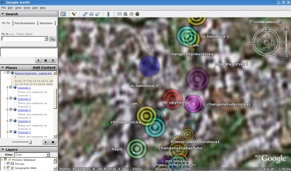Toggle the Primary Database layer checkbox
The width and height of the screenshot is (291, 171).
[x=5, y=159]
